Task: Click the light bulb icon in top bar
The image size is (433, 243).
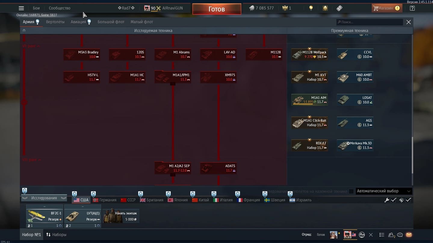Action: point(311,8)
